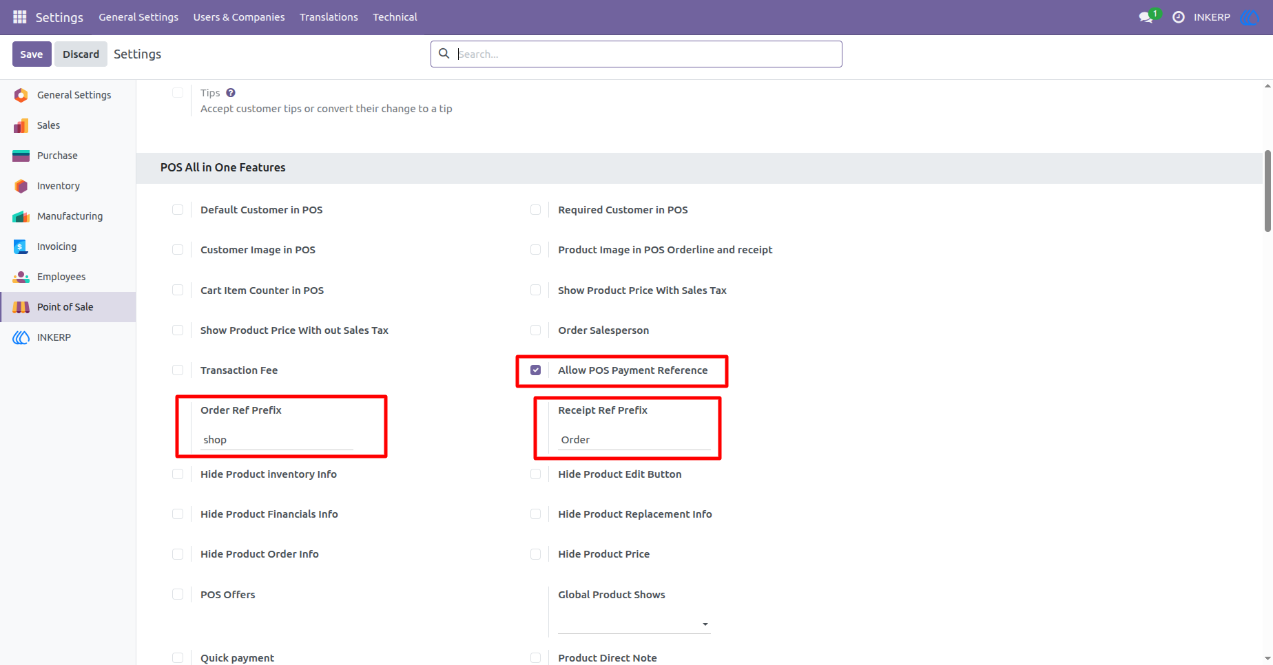Viewport: 1273px width, 665px height.
Task: Check Hide Product Price option
Action: tap(535, 554)
